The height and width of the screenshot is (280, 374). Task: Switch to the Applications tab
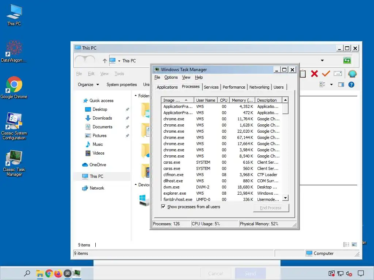167,87
